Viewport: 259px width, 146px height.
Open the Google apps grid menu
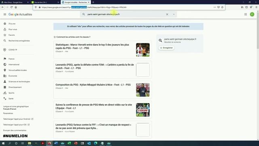[x=246, y=15]
